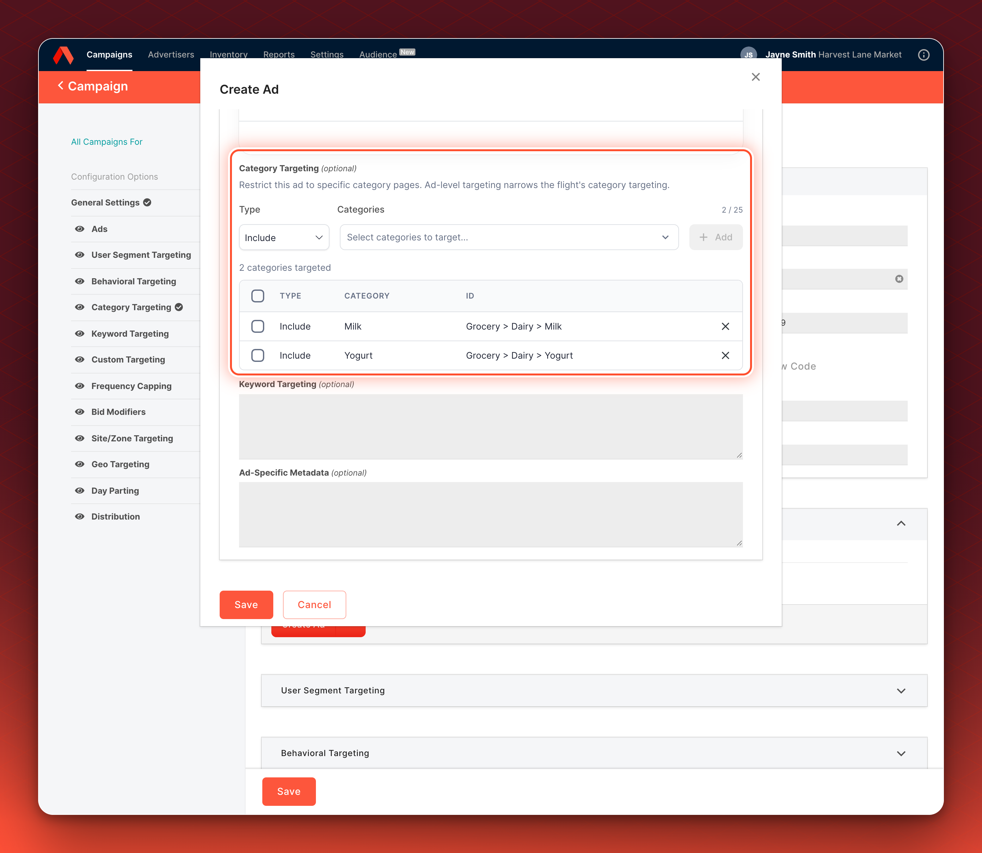Open the info icon in top bar
982x853 pixels.
pos(924,55)
